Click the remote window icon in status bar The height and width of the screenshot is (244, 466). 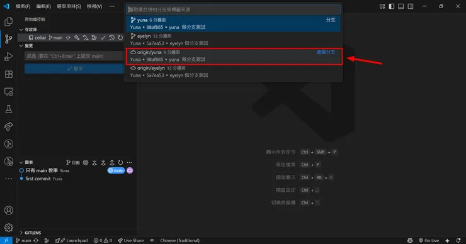pos(6,240)
